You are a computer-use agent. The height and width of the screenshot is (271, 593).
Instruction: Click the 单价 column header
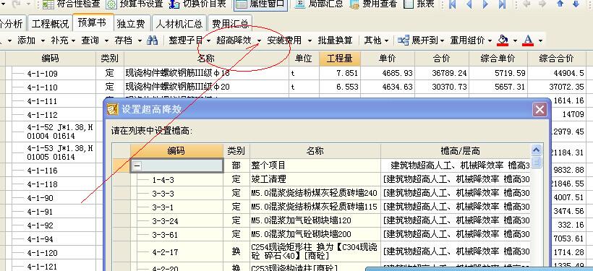(x=388, y=59)
